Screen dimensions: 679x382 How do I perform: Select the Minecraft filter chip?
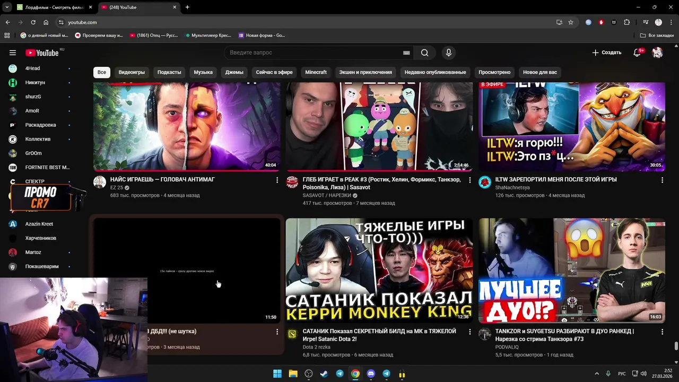316,72
